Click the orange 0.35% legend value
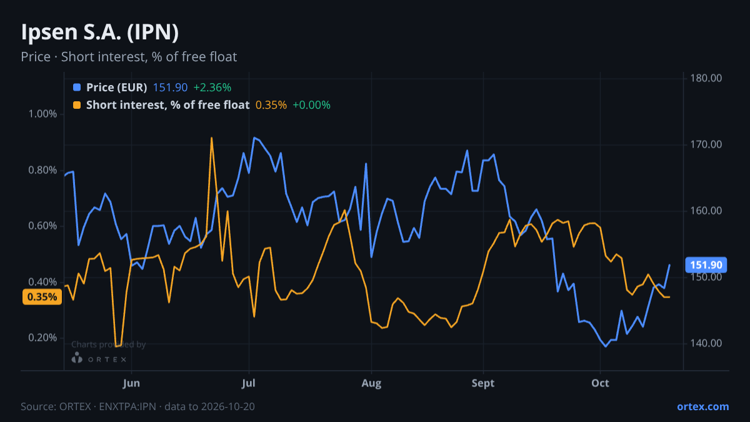Viewport: 750px width, 422px height. [271, 105]
